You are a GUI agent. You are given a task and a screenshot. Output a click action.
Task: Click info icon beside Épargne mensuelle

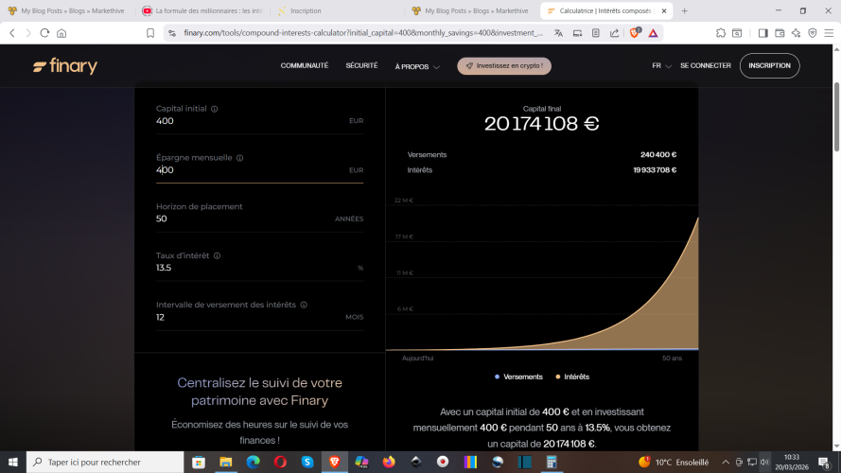tap(239, 158)
